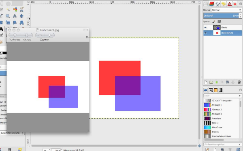243x151 pixels.
Task: Edit the selected gradient
Action: click(207, 149)
